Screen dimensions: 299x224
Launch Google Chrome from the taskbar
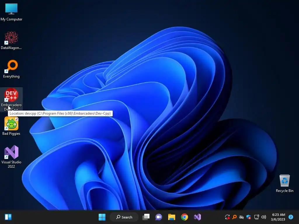click(185, 217)
